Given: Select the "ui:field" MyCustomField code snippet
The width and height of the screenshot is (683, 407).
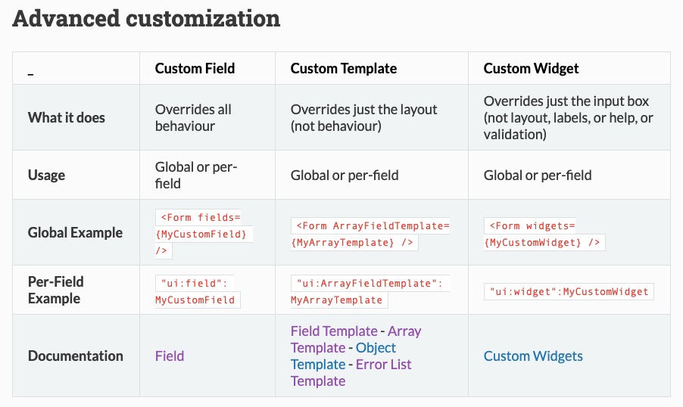Looking at the screenshot, I should click(x=198, y=290).
